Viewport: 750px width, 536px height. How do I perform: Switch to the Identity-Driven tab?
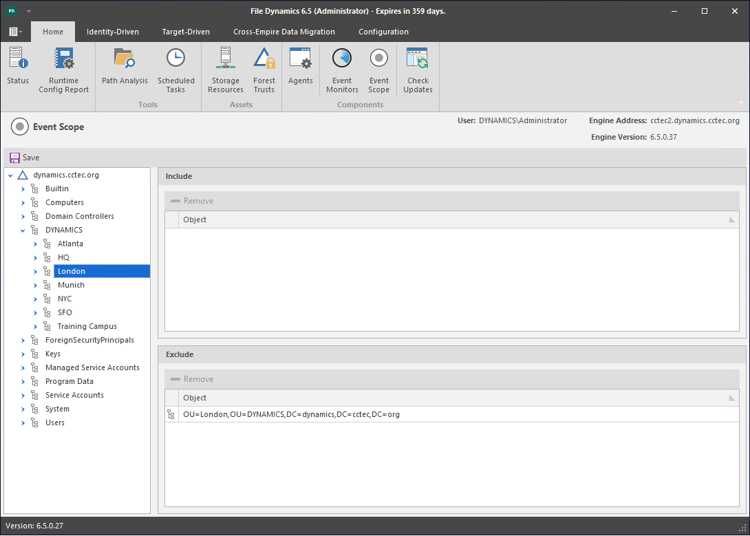click(112, 32)
